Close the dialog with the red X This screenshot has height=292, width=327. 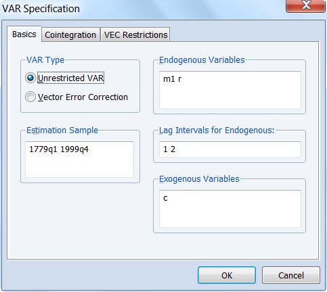point(305,5)
